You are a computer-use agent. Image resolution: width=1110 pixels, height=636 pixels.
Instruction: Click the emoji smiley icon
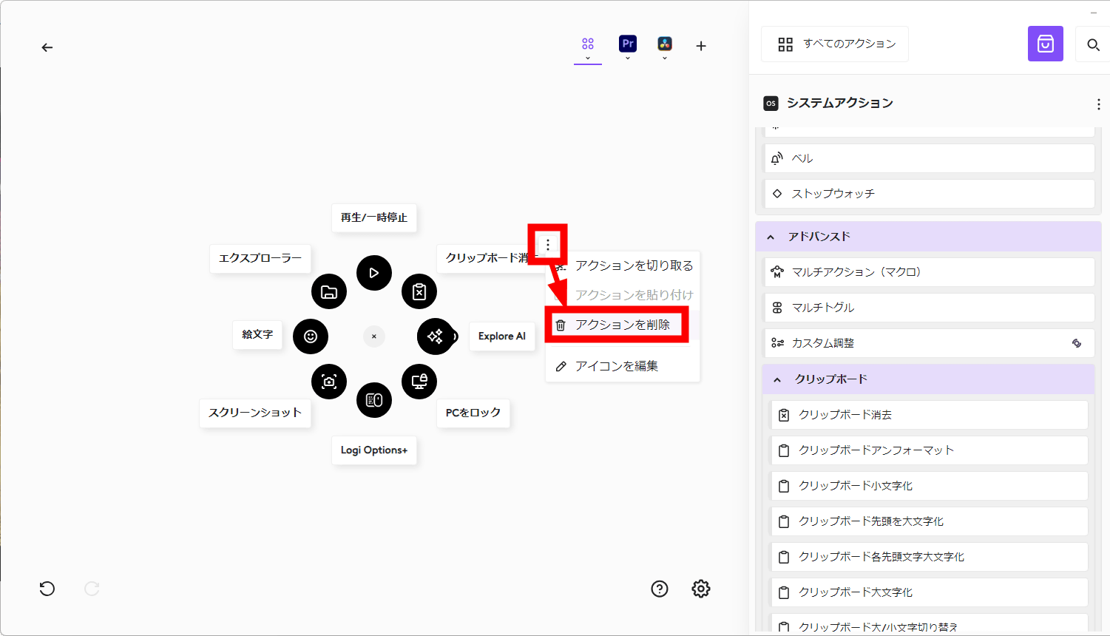[311, 336]
